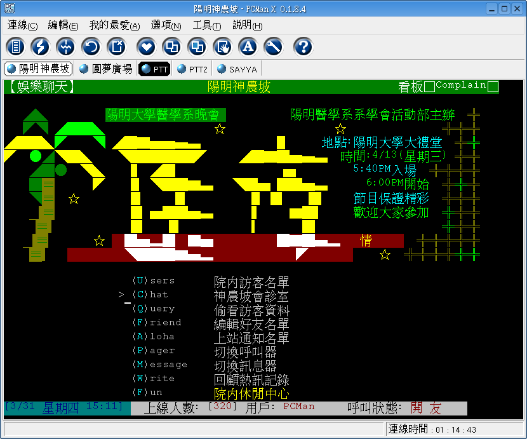Click the heart favorites toolbar icon
This screenshot has width=527, height=439.
click(x=147, y=47)
